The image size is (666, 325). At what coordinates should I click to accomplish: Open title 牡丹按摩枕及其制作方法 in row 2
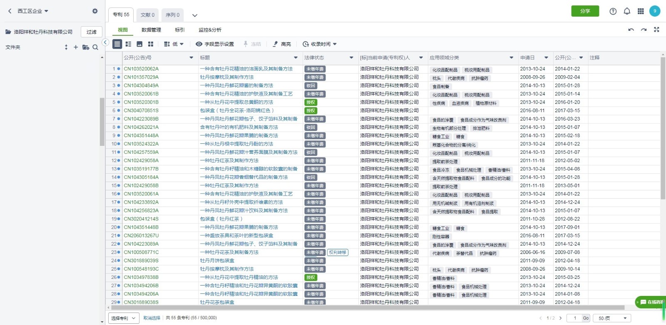(x=227, y=77)
